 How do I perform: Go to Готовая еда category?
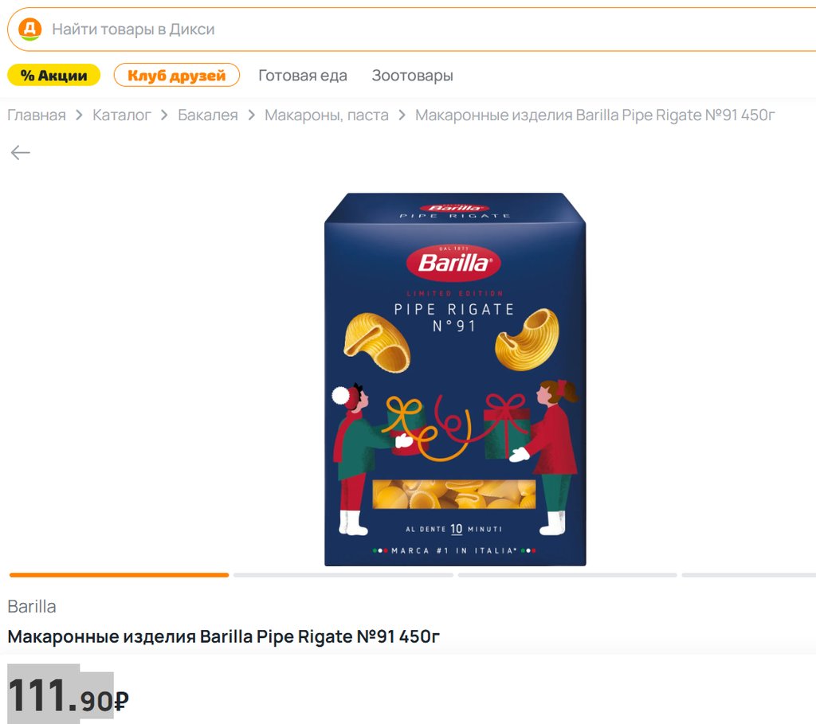[302, 76]
